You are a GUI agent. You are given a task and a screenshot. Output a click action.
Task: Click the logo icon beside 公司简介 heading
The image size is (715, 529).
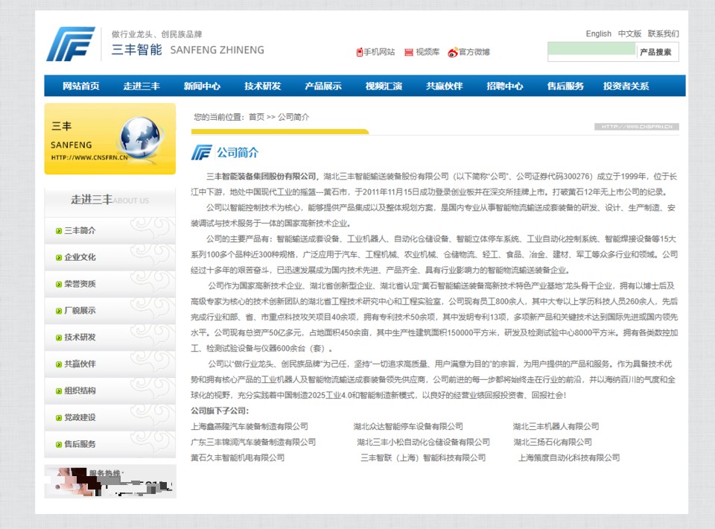click(x=202, y=152)
